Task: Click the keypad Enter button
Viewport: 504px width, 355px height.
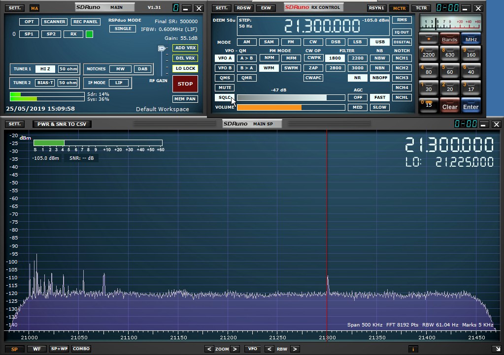Action: click(x=471, y=106)
